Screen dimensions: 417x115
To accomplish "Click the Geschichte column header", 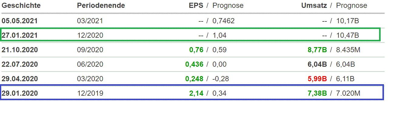I will click(21, 5).
